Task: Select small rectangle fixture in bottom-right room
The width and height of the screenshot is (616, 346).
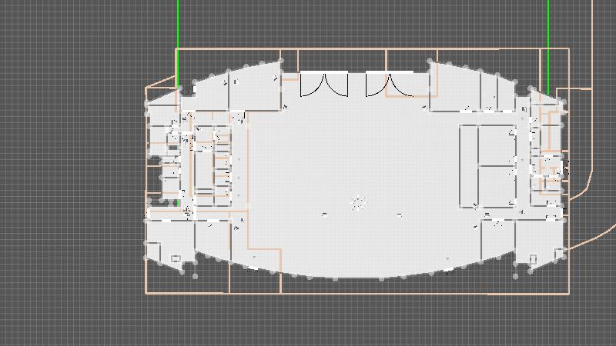Action: coord(533,258)
